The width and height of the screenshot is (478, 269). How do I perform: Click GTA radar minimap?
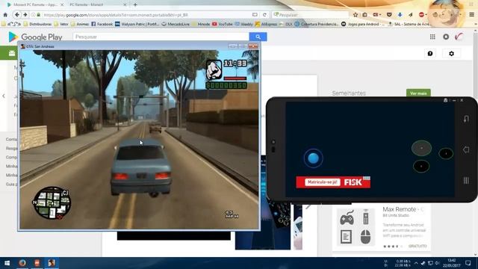52,202
